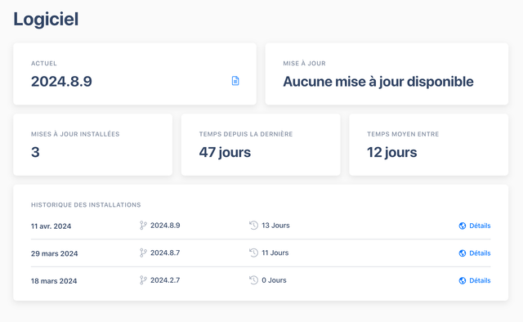Click the globe icon in the 29 mars 2024 row
The image size is (523, 322).
point(463,253)
